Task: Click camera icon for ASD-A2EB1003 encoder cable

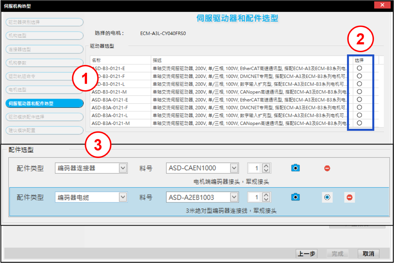Action: click(295, 197)
